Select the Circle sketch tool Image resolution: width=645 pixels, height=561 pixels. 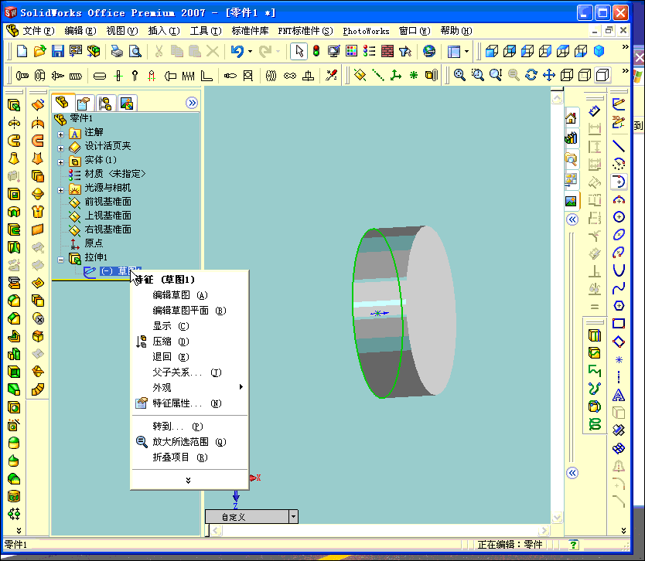(619, 216)
